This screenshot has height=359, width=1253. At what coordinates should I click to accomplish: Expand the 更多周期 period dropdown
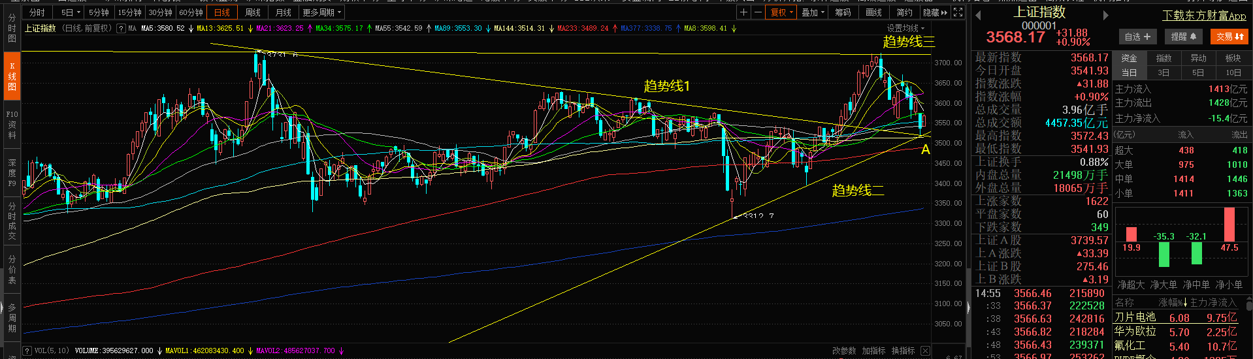(321, 12)
